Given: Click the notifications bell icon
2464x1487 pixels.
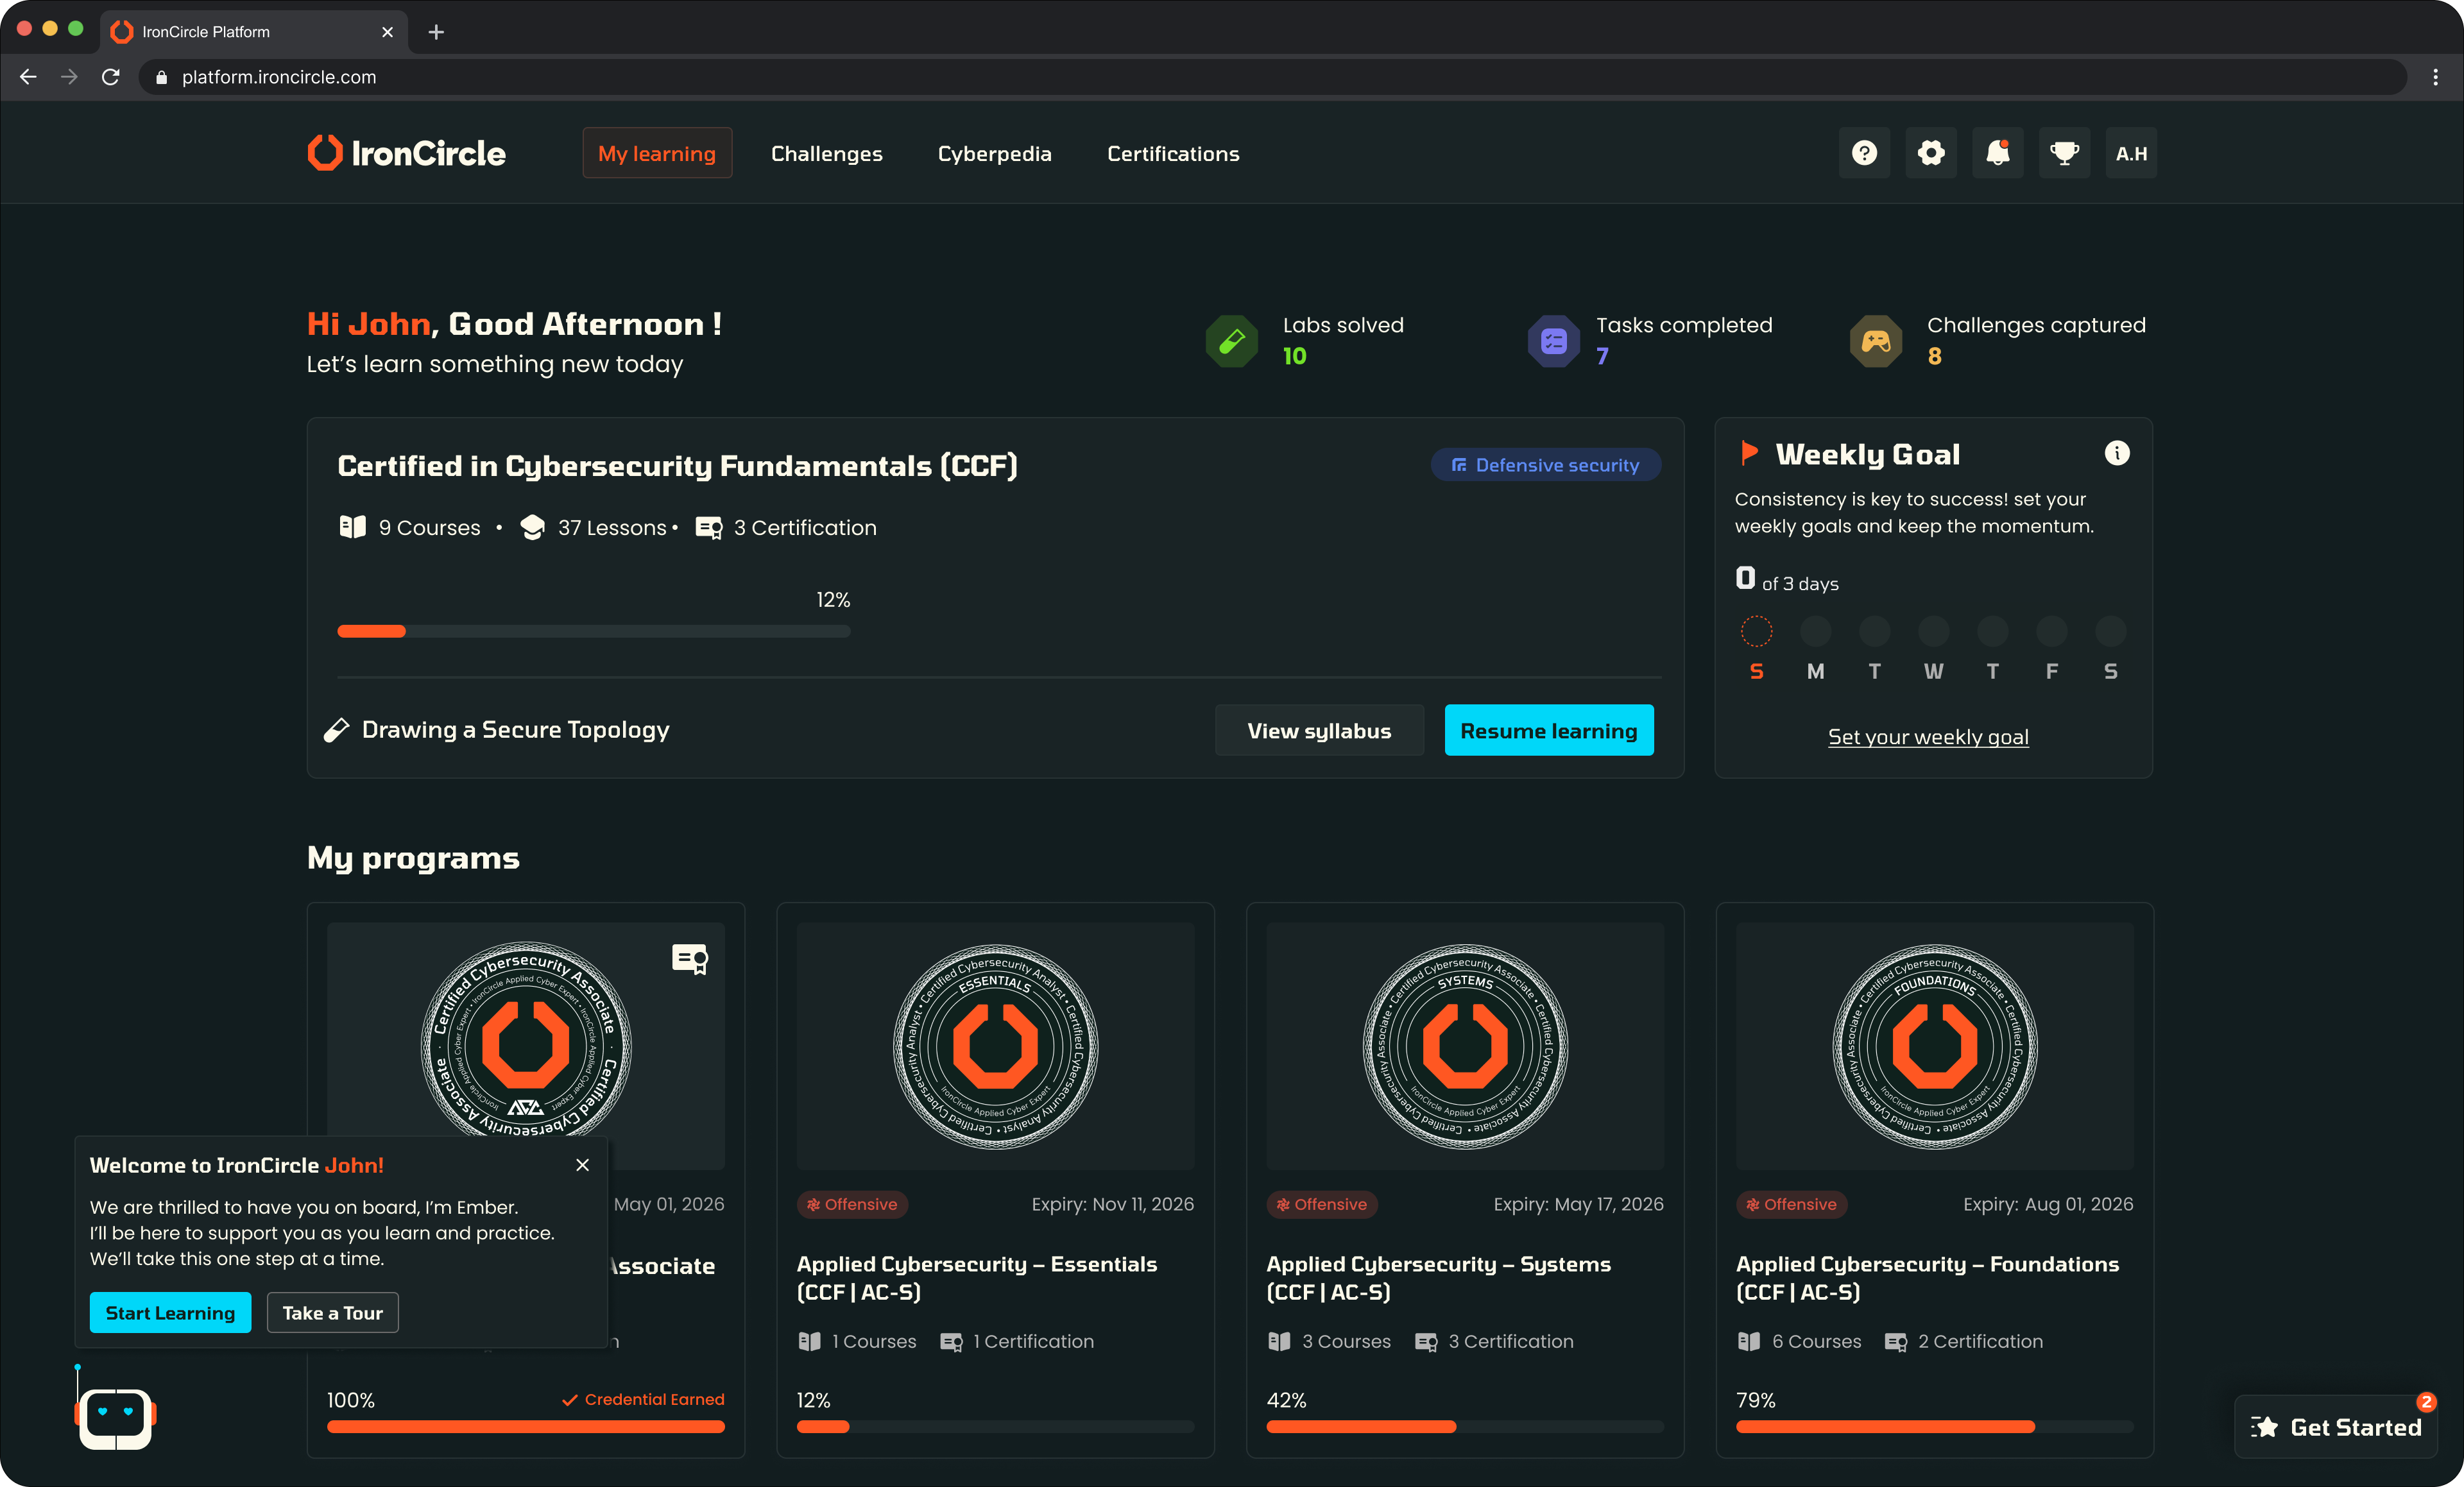Looking at the screenshot, I should click(1997, 153).
